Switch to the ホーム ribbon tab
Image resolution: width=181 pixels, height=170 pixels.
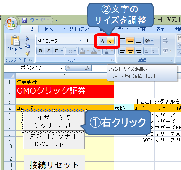point(29,29)
